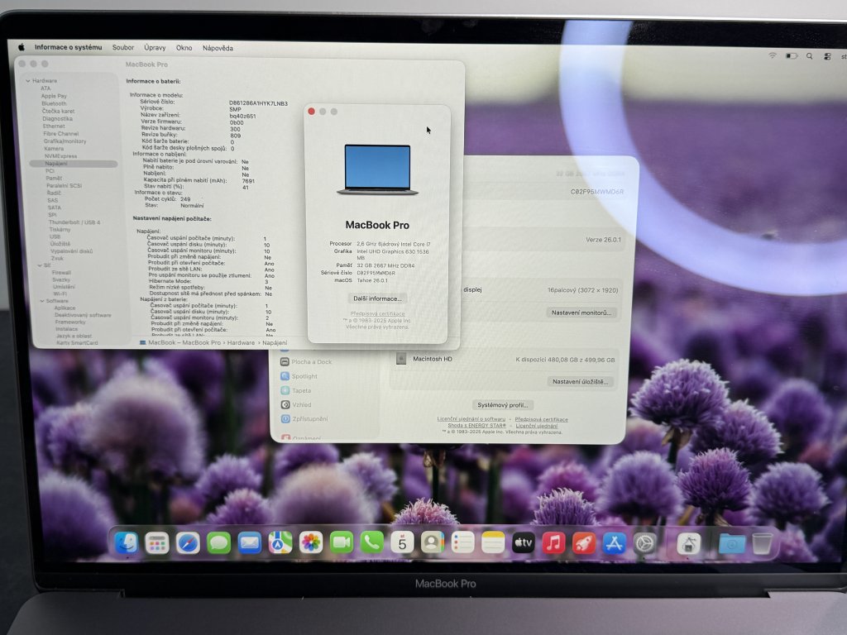
Task: Collapse the Software sidebar section
Action: pos(41,301)
